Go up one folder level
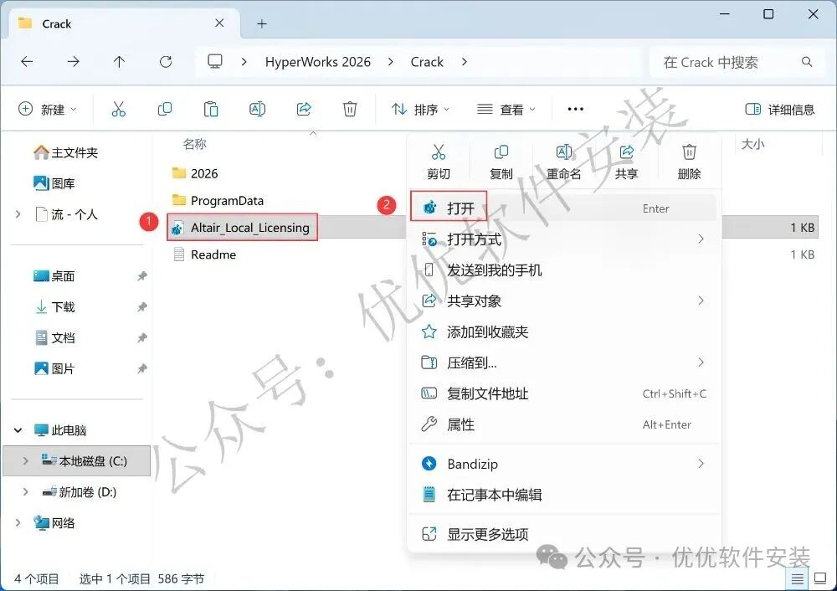This screenshot has width=837, height=591. pos(119,62)
